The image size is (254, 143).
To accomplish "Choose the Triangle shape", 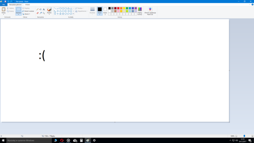I will point(71,8).
